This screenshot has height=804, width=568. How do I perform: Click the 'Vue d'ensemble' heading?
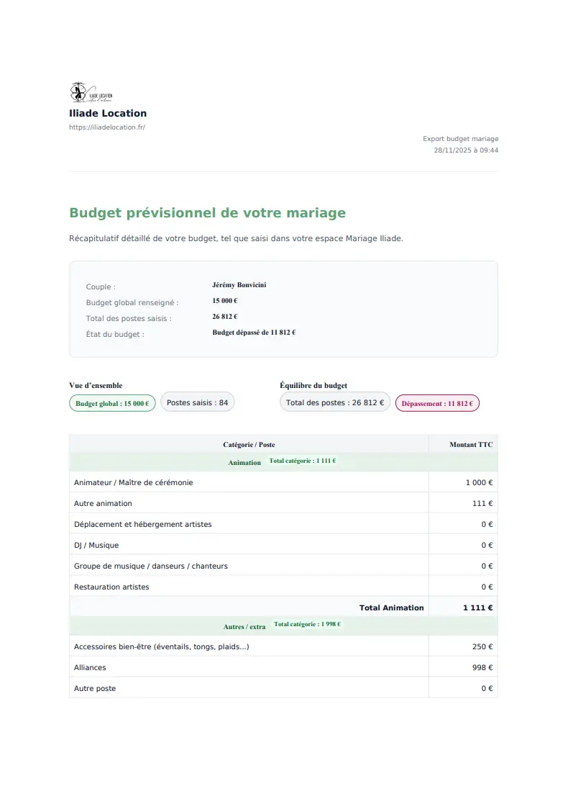96,386
